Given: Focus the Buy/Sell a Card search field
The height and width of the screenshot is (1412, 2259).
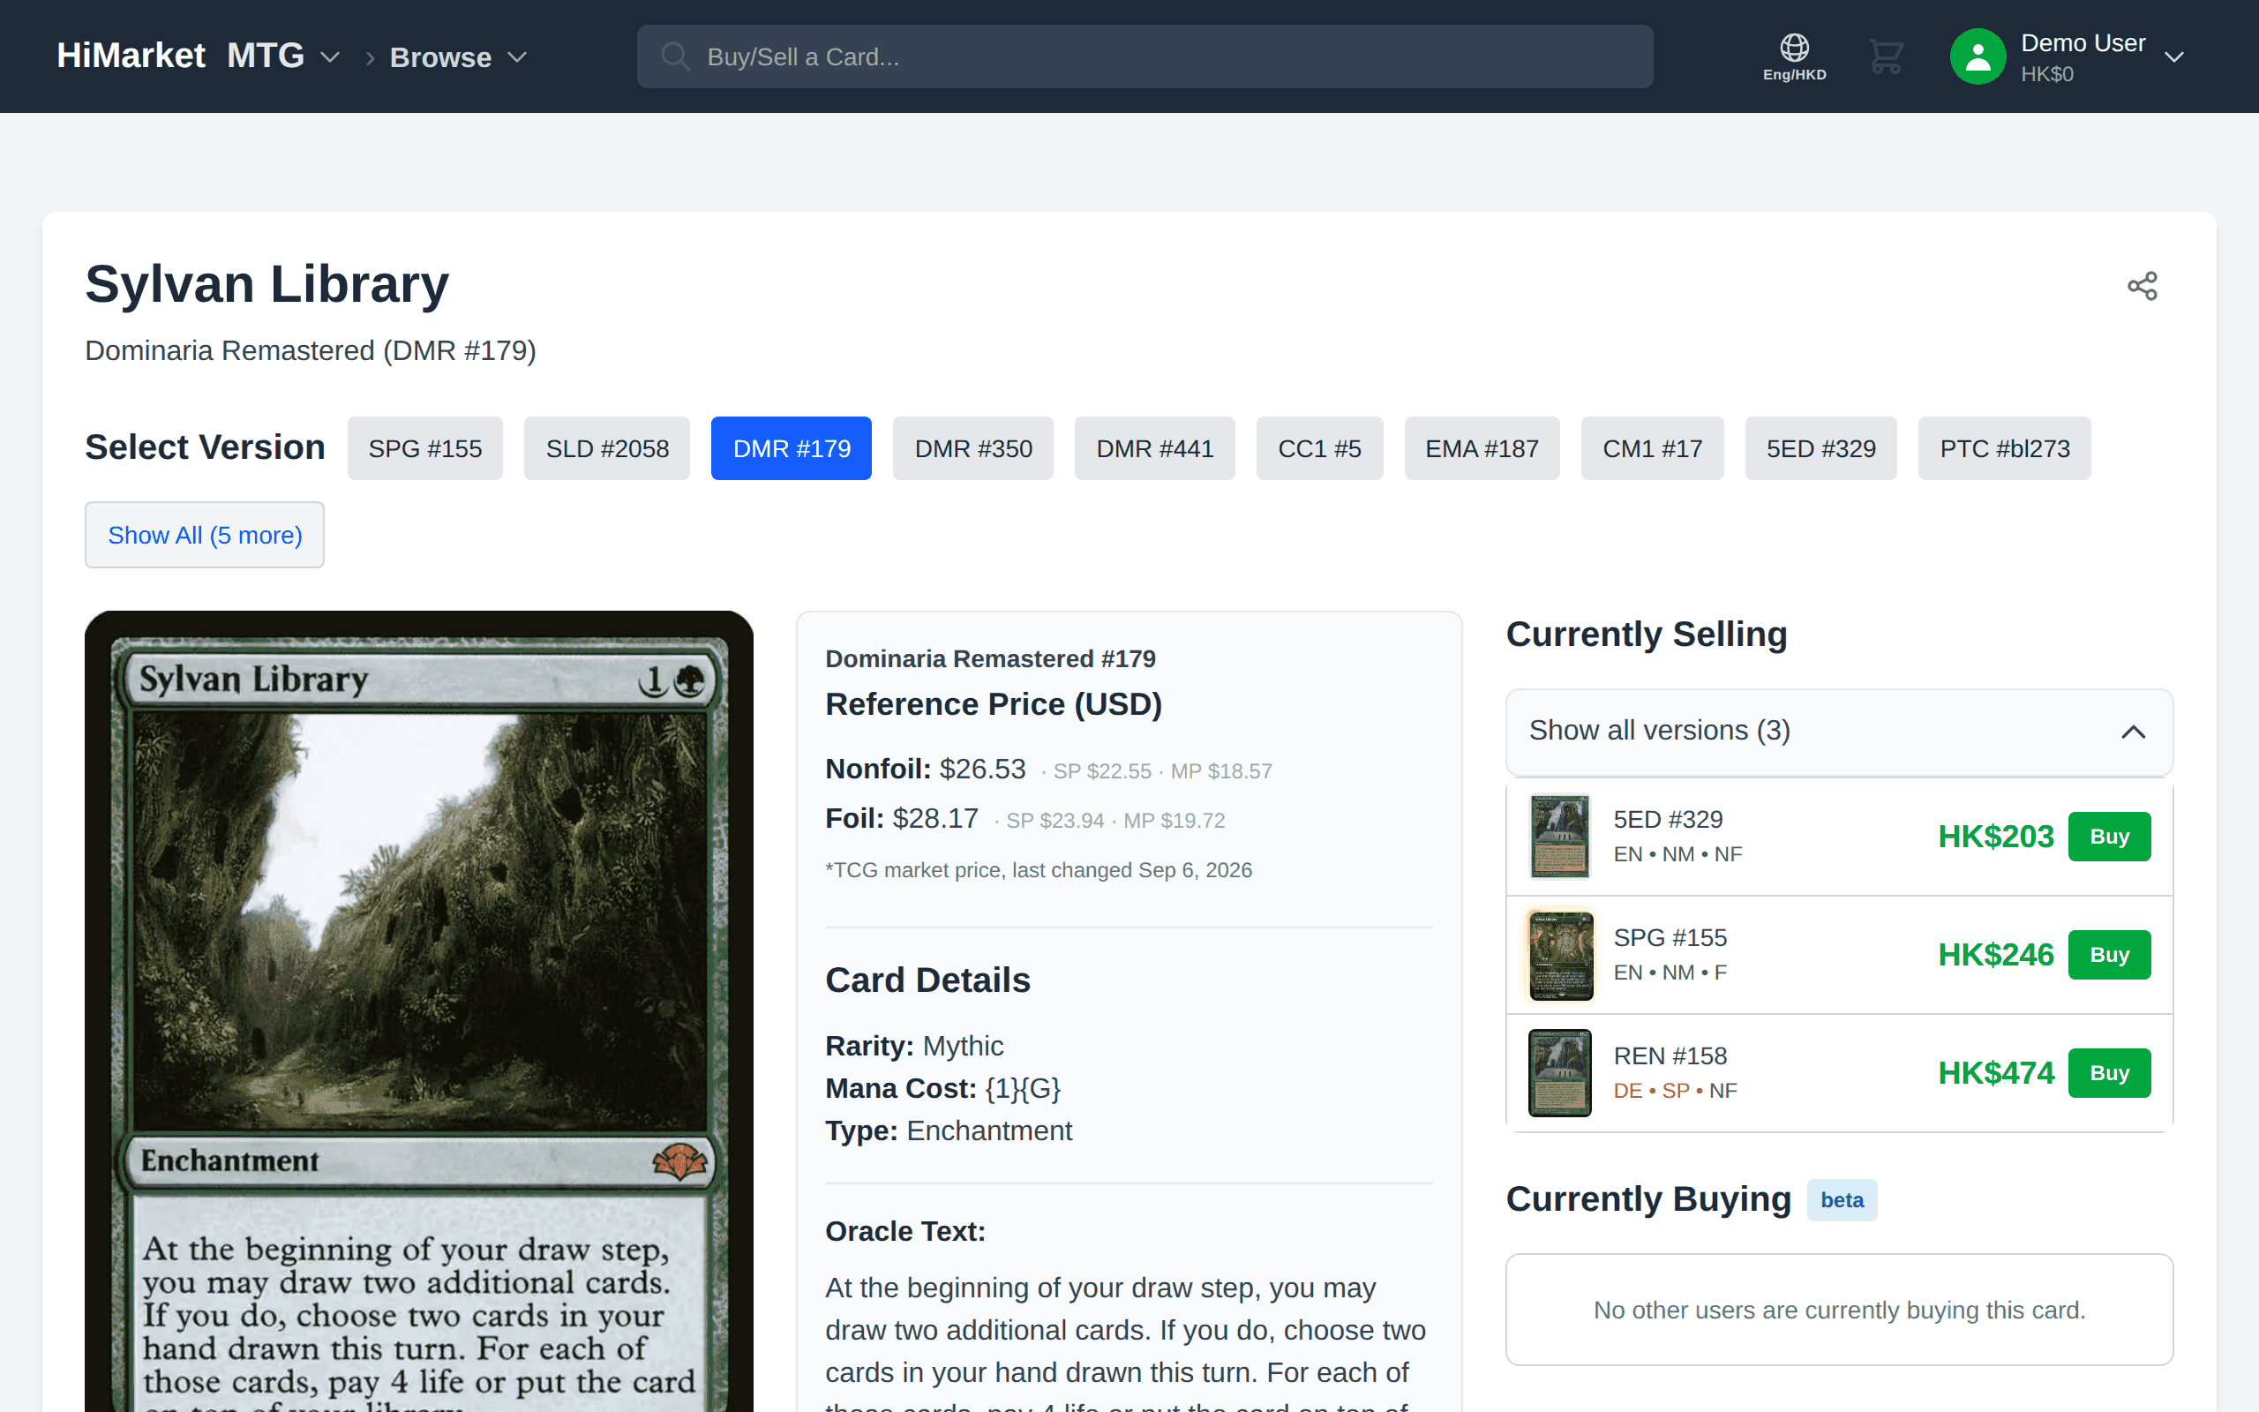Looking at the screenshot, I should tap(1145, 57).
